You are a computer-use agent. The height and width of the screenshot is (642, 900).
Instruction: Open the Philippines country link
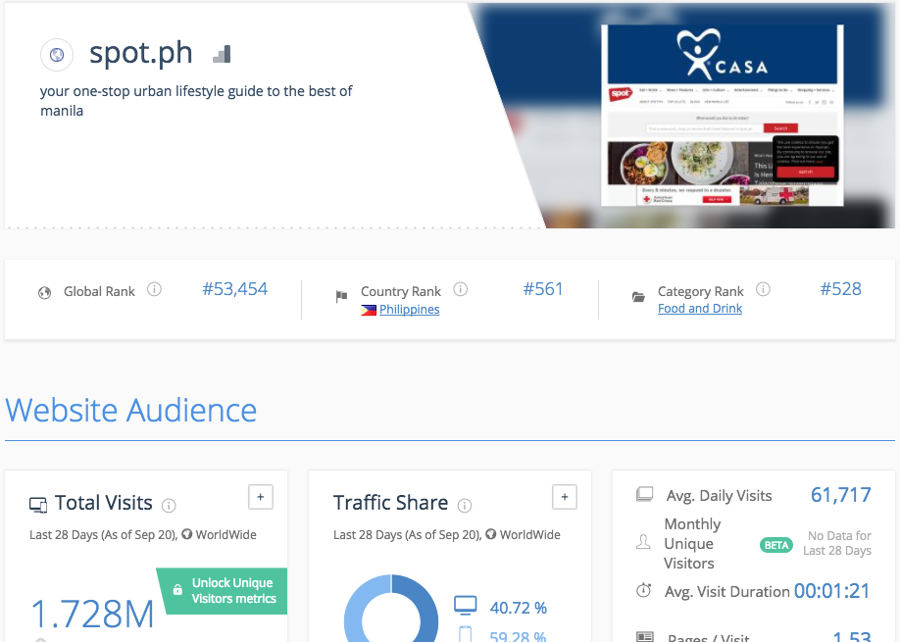pos(409,310)
